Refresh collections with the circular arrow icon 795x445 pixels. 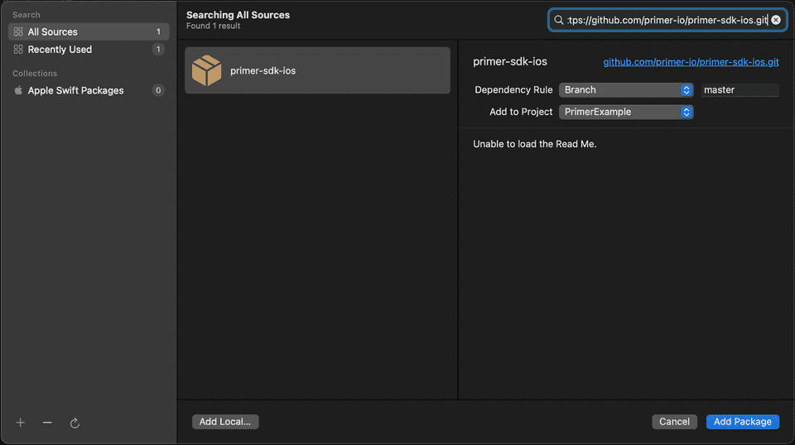pos(75,423)
